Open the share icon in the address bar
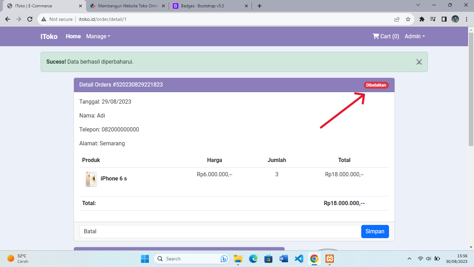This screenshot has width=474, height=267. [397, 19]
